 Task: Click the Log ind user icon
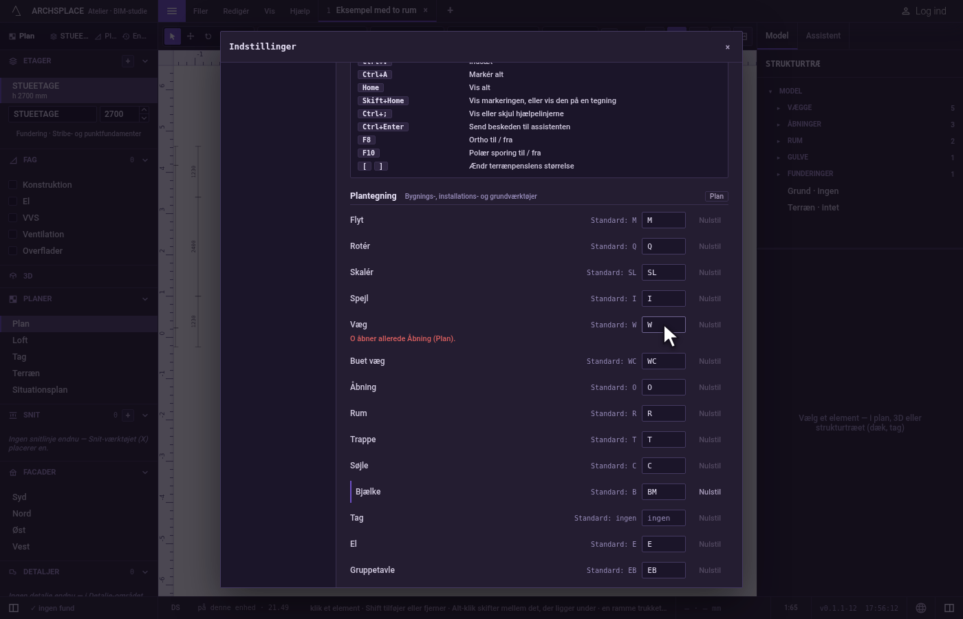pos(906,11)
